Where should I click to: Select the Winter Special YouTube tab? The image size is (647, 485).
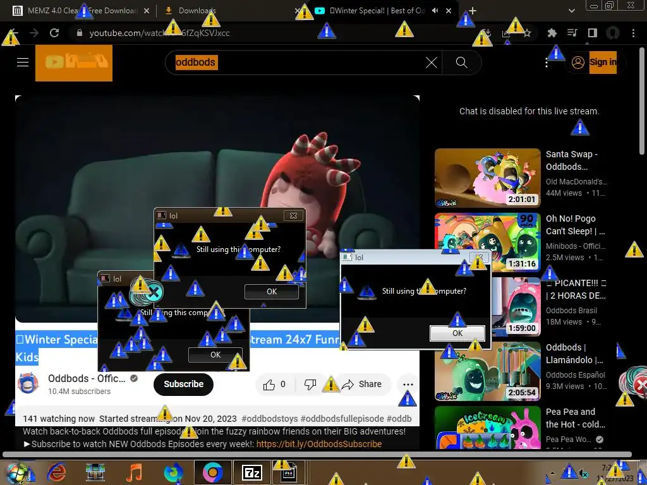pyautogui.click(x=377, y=11)
